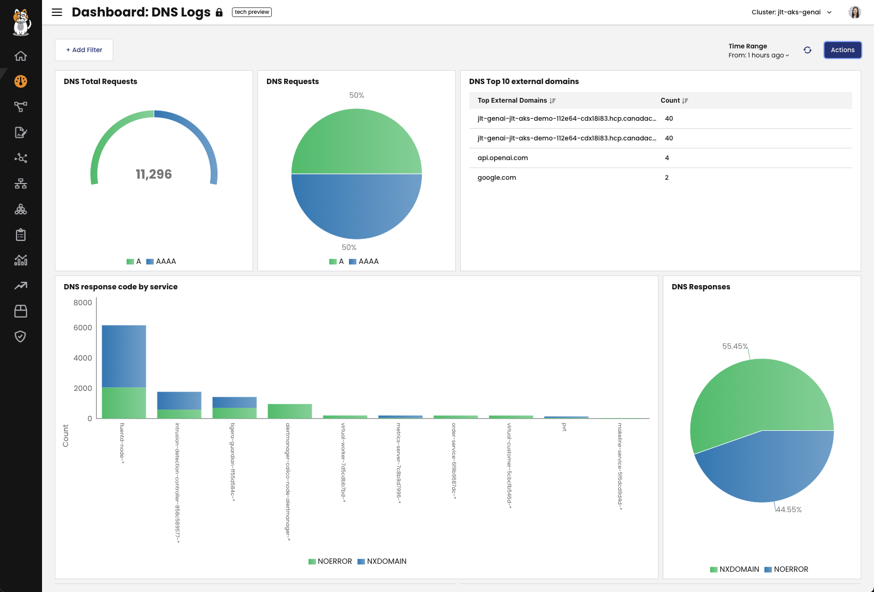
Task: Click the DNS response code by service title
Action: tap(121, 287)
